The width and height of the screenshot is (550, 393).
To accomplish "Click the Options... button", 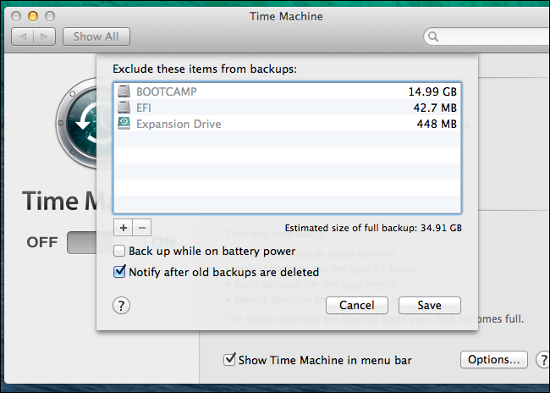I will 494,359.
